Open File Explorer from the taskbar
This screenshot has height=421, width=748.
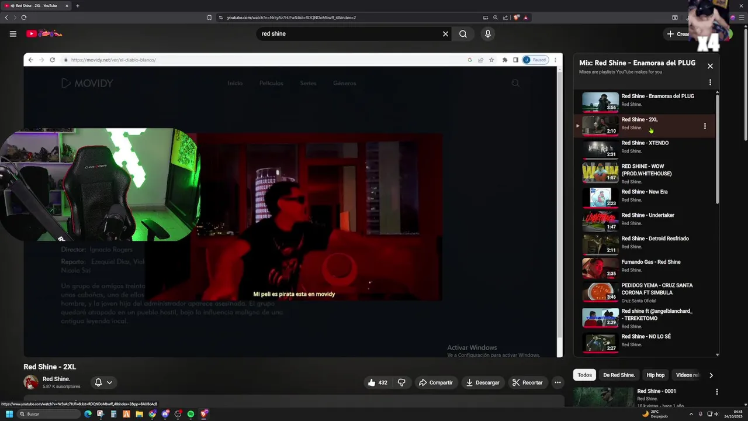coord(139,414)
